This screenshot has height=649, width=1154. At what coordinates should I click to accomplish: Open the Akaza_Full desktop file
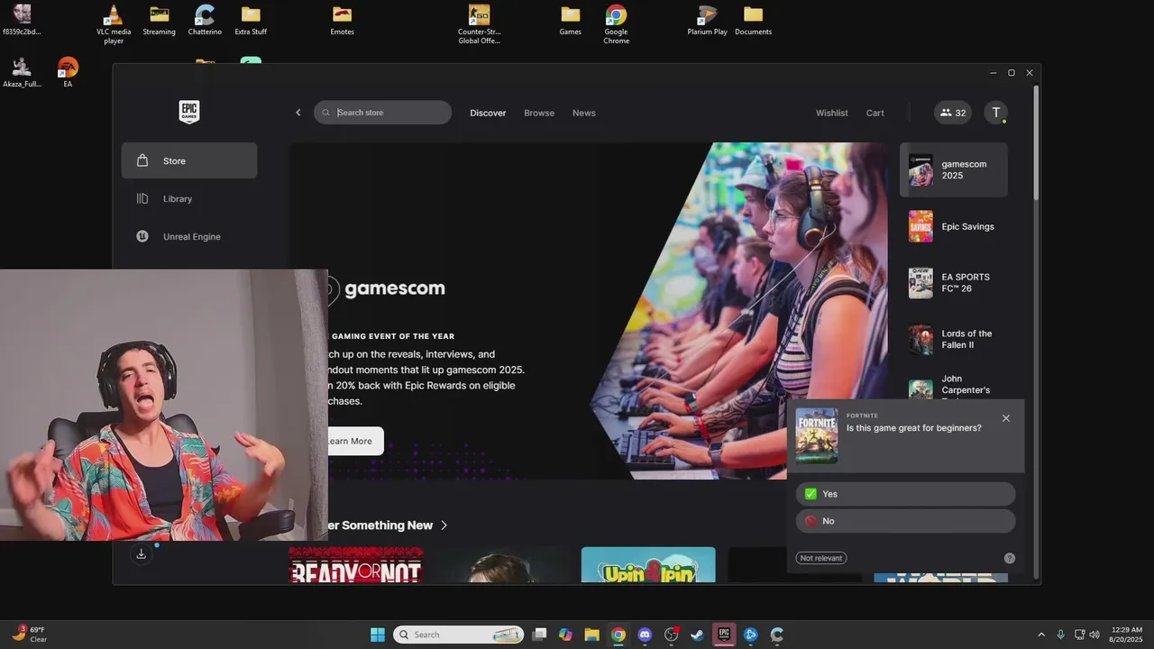(22, 72)
